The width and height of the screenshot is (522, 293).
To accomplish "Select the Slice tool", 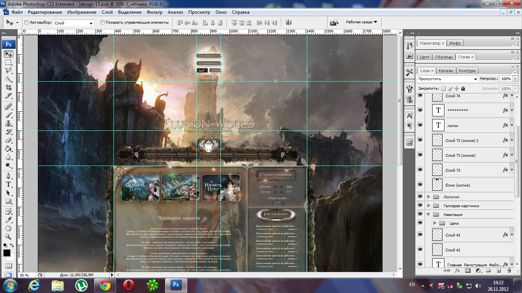I will click(x=8, y=95).
